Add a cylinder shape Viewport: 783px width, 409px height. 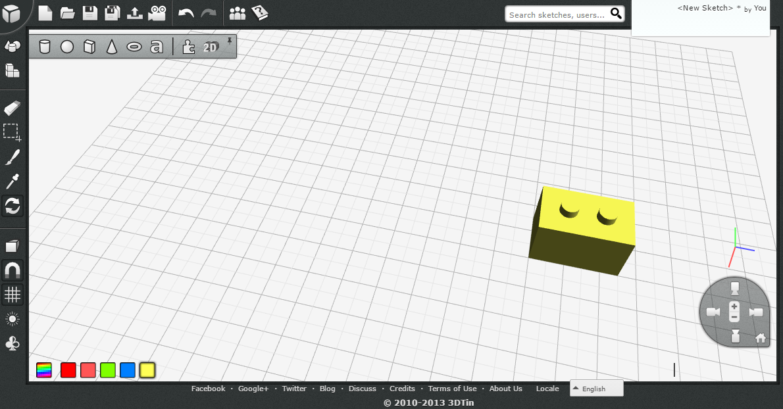(x=45, y=47)
